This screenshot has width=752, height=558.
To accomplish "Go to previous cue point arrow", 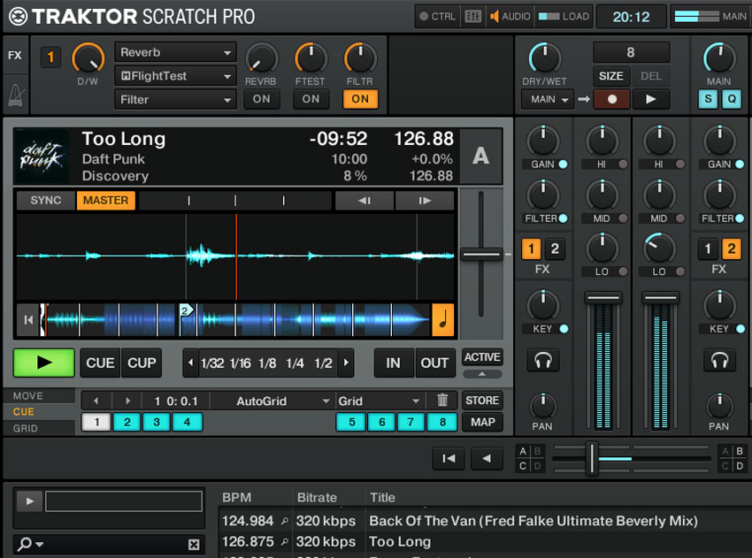I will coord(96,401).
